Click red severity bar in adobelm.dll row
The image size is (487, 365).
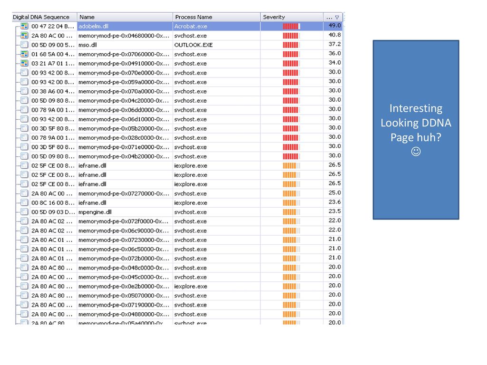(x=292, y=27)
